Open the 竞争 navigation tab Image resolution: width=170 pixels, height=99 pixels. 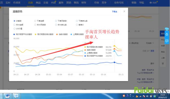click(104, 2)
